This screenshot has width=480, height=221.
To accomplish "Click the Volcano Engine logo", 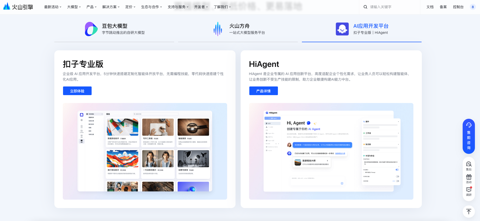I will 18,7.
